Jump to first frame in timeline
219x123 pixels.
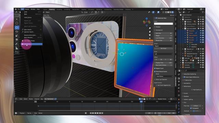tap(91, 113)
